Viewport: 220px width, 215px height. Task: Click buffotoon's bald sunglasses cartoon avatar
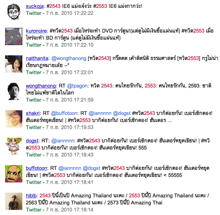14,174
